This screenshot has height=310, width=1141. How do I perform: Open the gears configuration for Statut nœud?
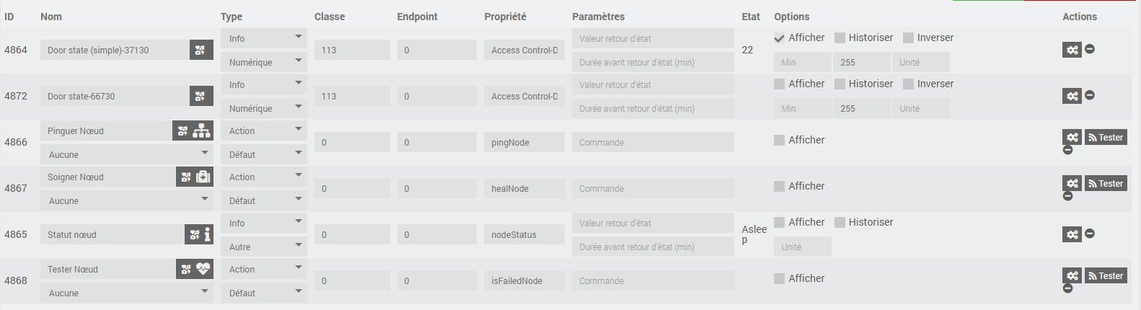[x=1072, y=234]
